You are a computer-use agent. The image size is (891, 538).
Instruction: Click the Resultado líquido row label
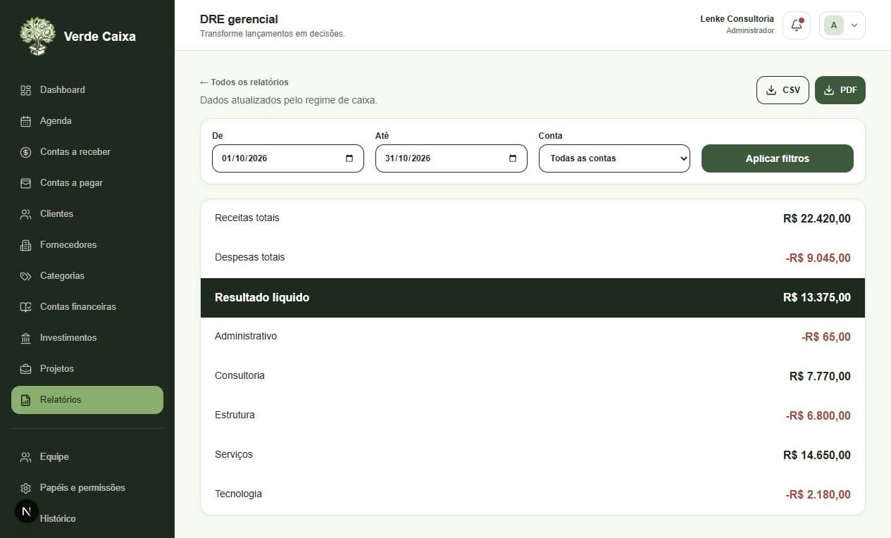coord(262,298)
